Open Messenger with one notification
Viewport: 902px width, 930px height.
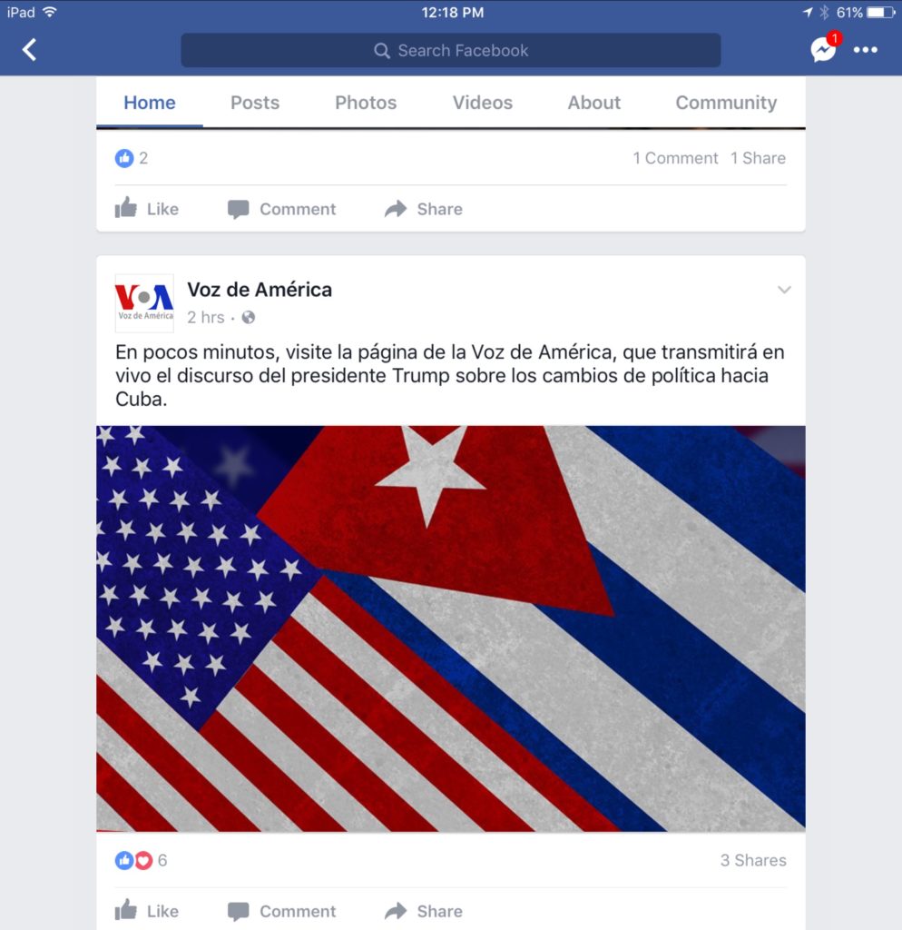click(826, 47)
